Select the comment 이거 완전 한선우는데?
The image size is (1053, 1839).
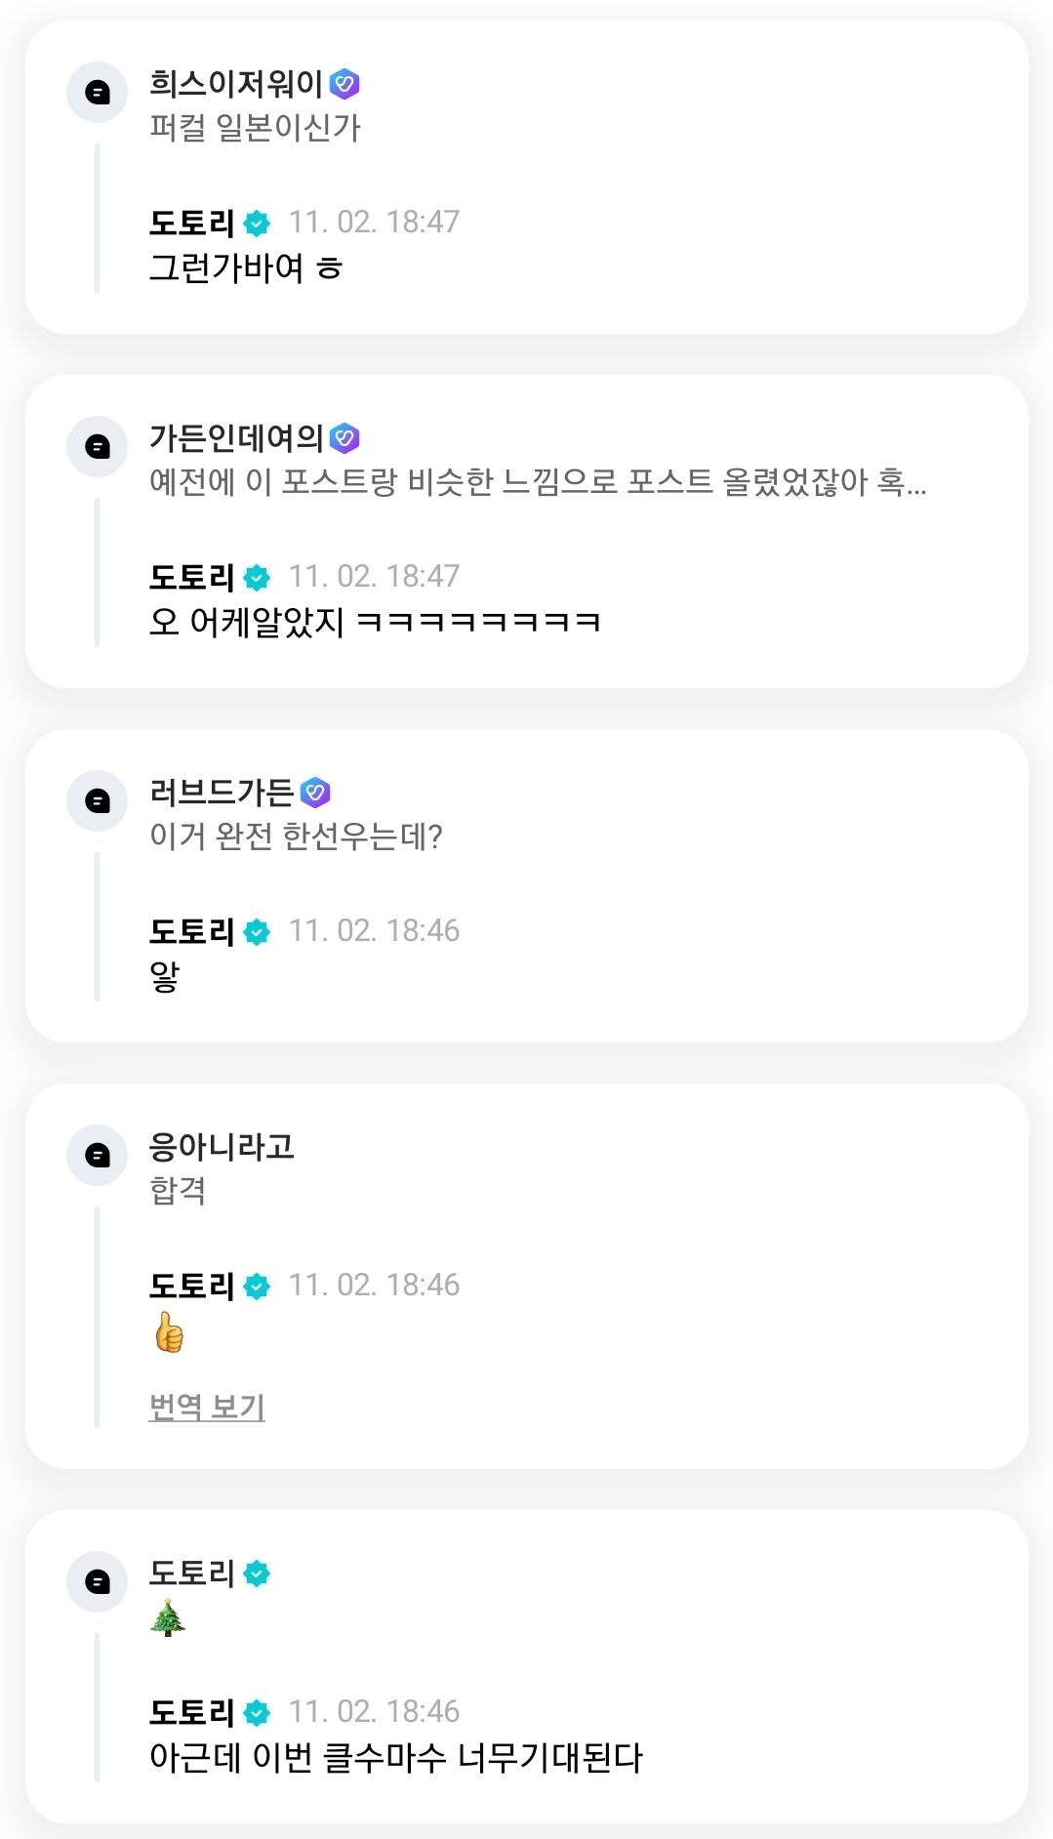(296, 837)
